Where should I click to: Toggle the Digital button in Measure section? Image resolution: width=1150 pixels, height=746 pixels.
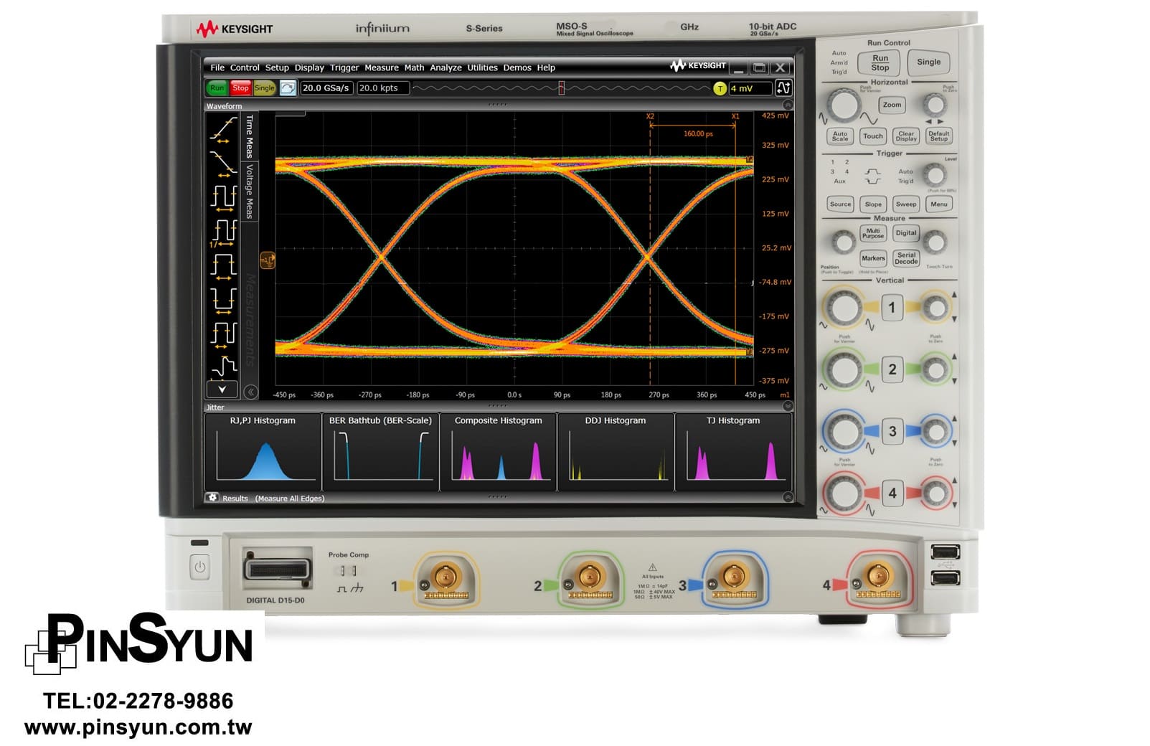[906, 233]
